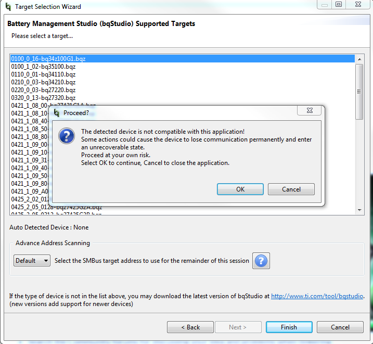
Task: Select the 0425_2_02_01 target row
Action: [30, 199]
